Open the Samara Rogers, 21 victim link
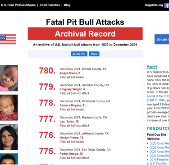Image resolution: width=169 pixels, height=165 pixels. click(73, 105)
